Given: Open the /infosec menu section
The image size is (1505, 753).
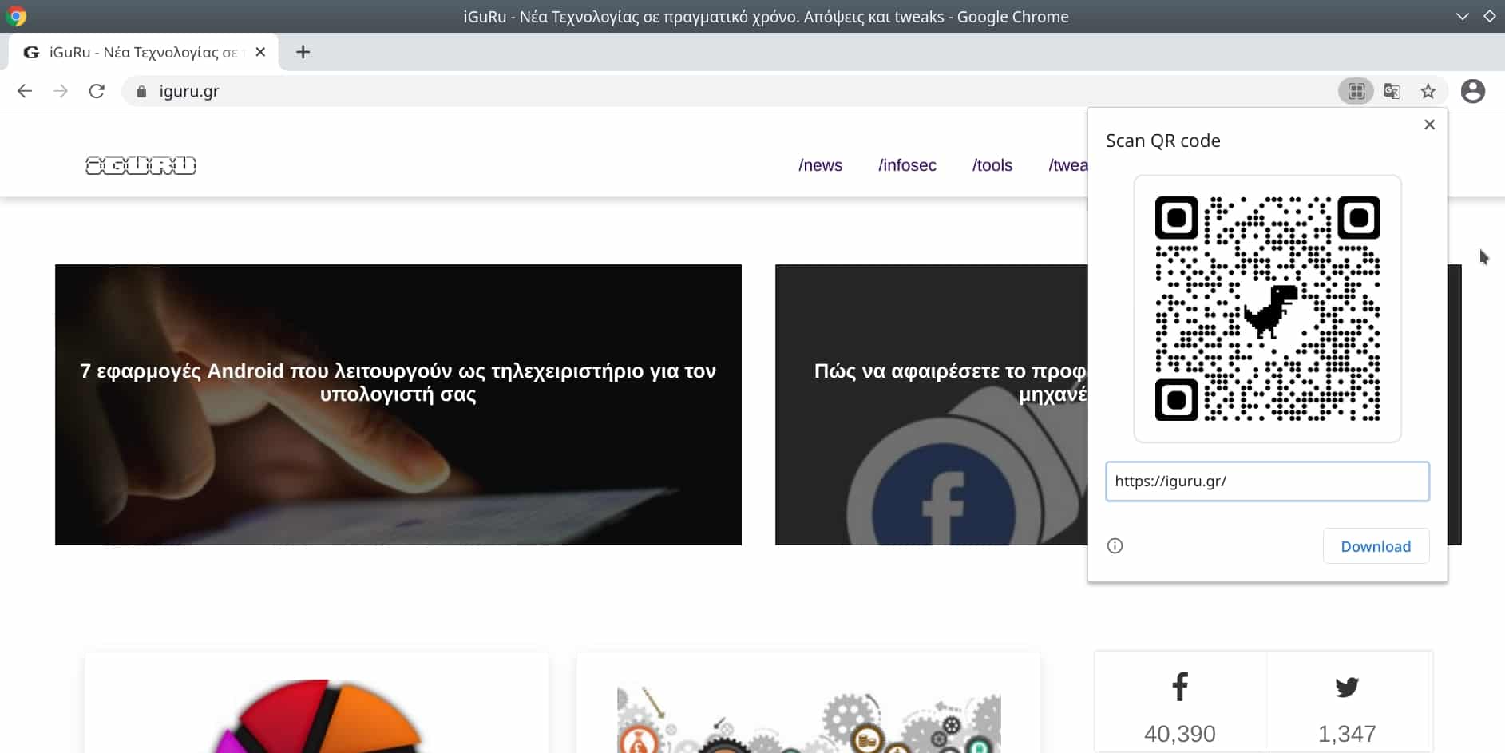Looking at the screenshot, I should point(907,165).
